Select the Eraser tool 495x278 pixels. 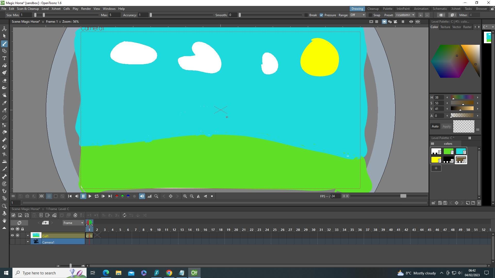pyautogui.click(x=4, y=80)
